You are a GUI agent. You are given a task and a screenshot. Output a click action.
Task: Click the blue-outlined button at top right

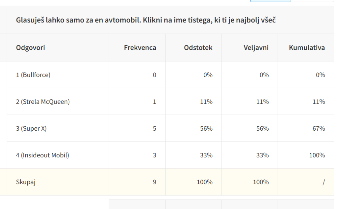tap(271, 1)
